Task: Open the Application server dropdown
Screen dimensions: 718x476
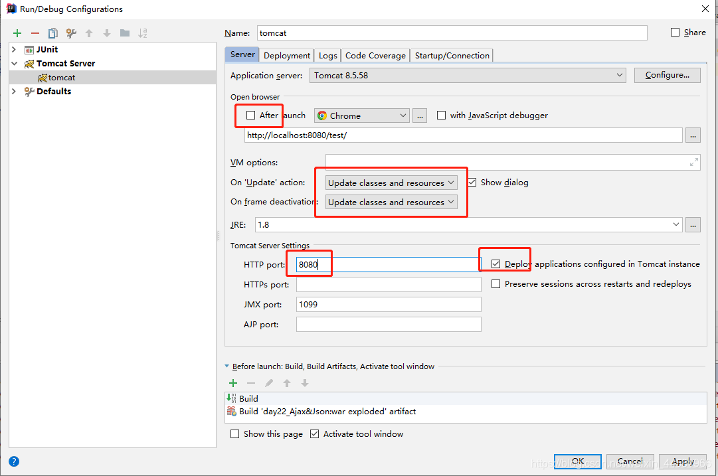Action: [468, 76]
